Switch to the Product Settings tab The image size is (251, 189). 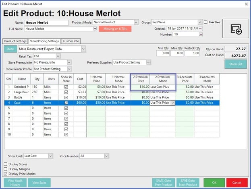pos(15,41)
